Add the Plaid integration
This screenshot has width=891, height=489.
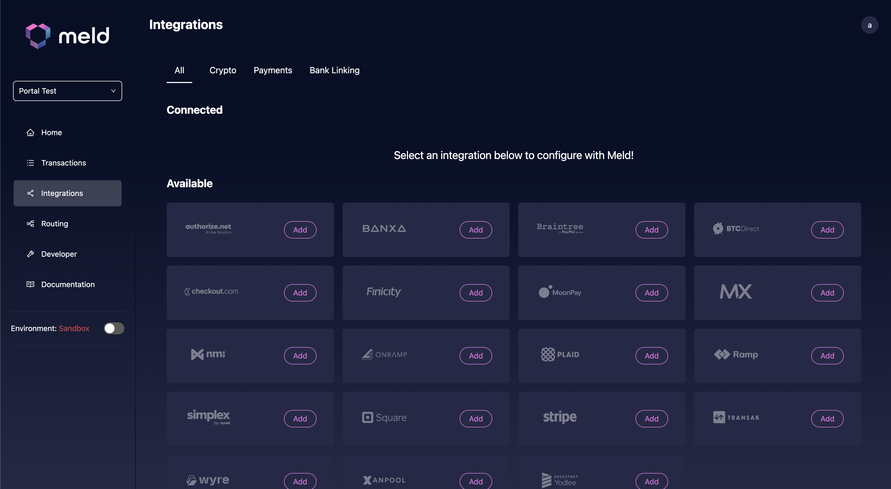click(651, 355)
